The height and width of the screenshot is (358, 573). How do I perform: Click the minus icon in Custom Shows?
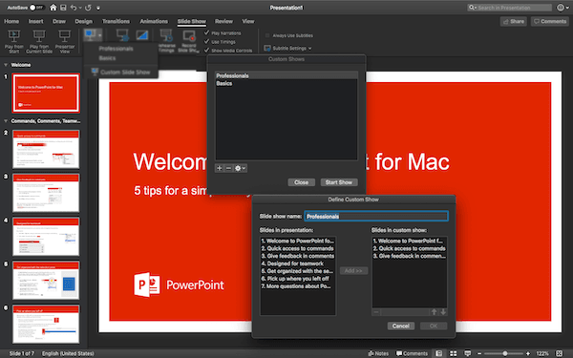coord(228,168)
